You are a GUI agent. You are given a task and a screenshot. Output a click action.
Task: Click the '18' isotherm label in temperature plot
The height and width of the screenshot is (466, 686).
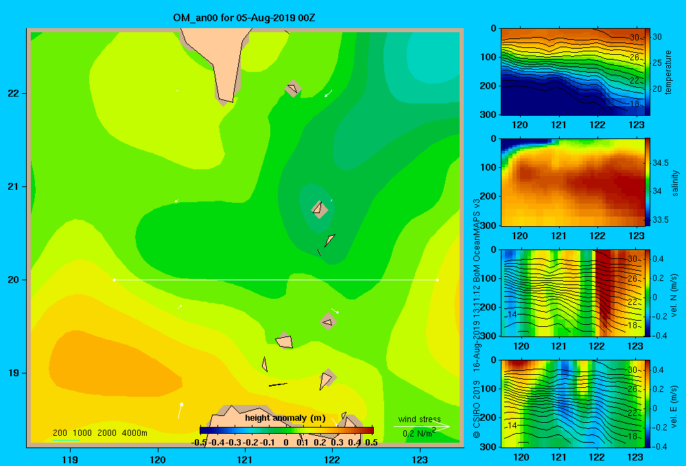tap(635, 104)
